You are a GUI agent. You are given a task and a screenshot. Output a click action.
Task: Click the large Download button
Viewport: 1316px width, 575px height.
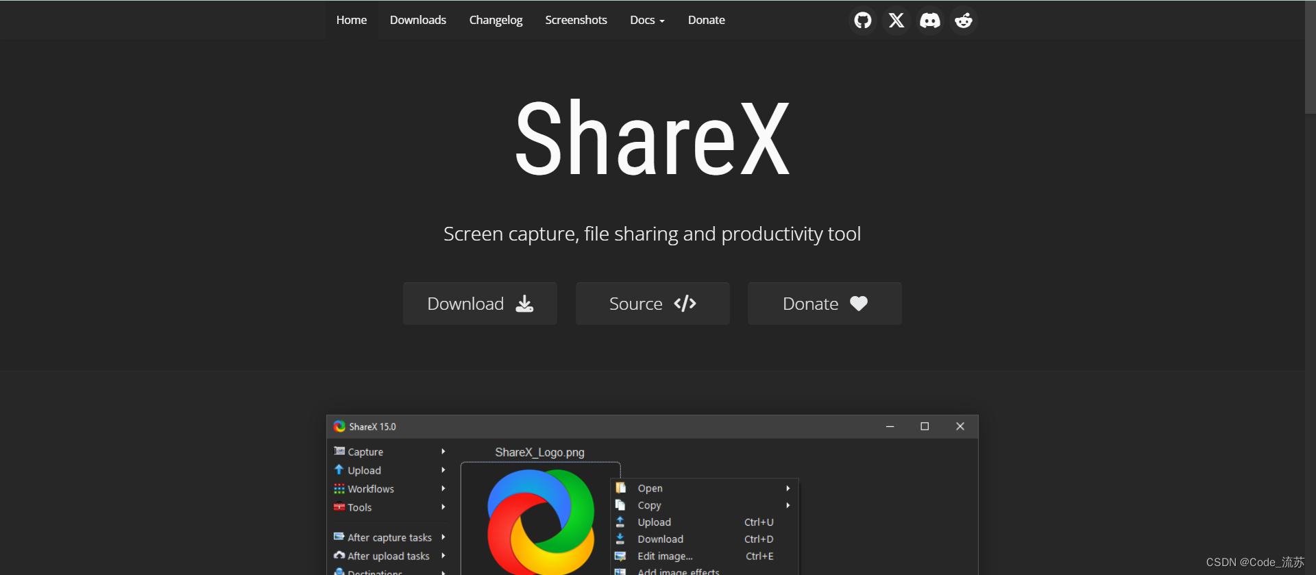480,304
